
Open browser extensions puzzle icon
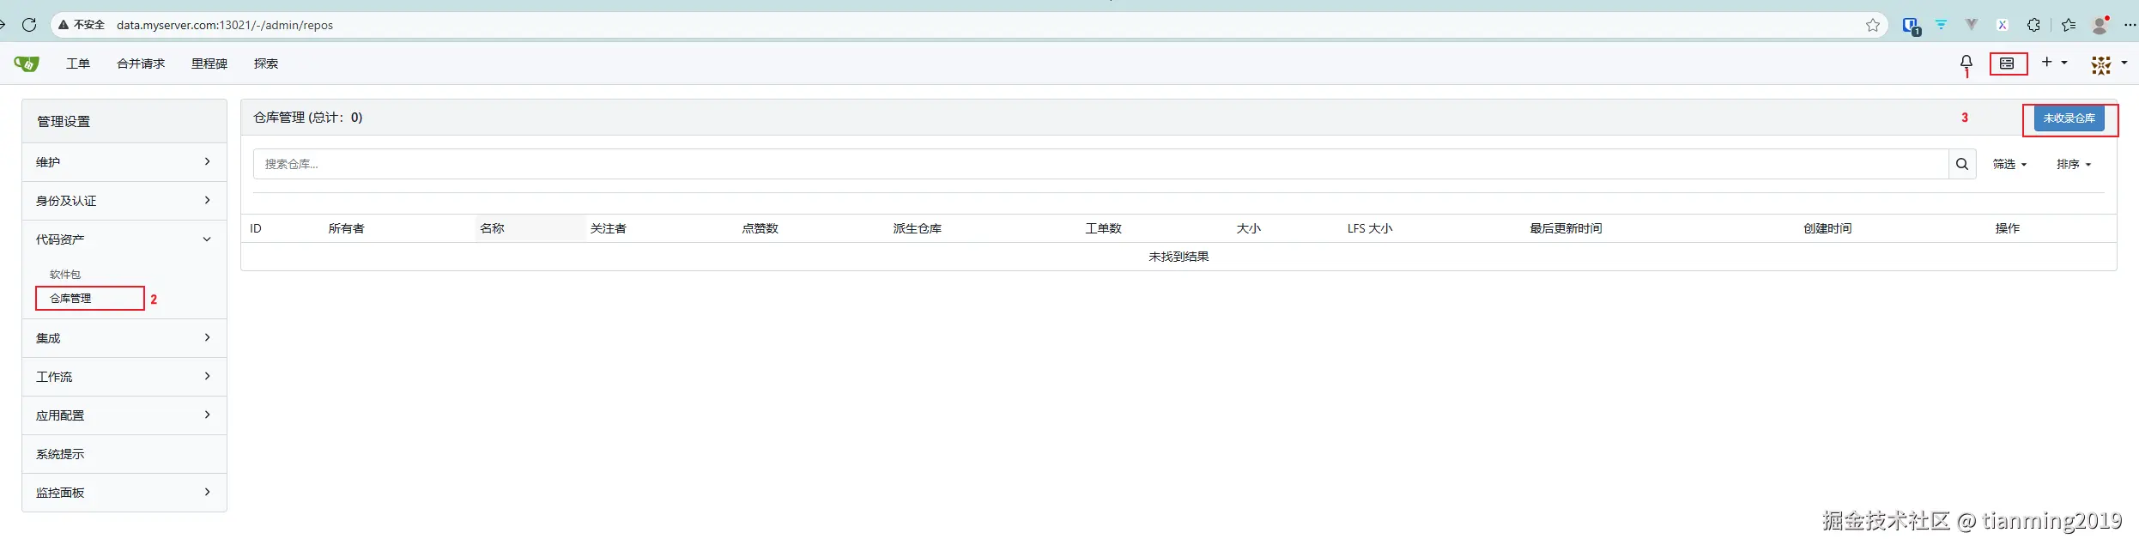coord(2033,25)
